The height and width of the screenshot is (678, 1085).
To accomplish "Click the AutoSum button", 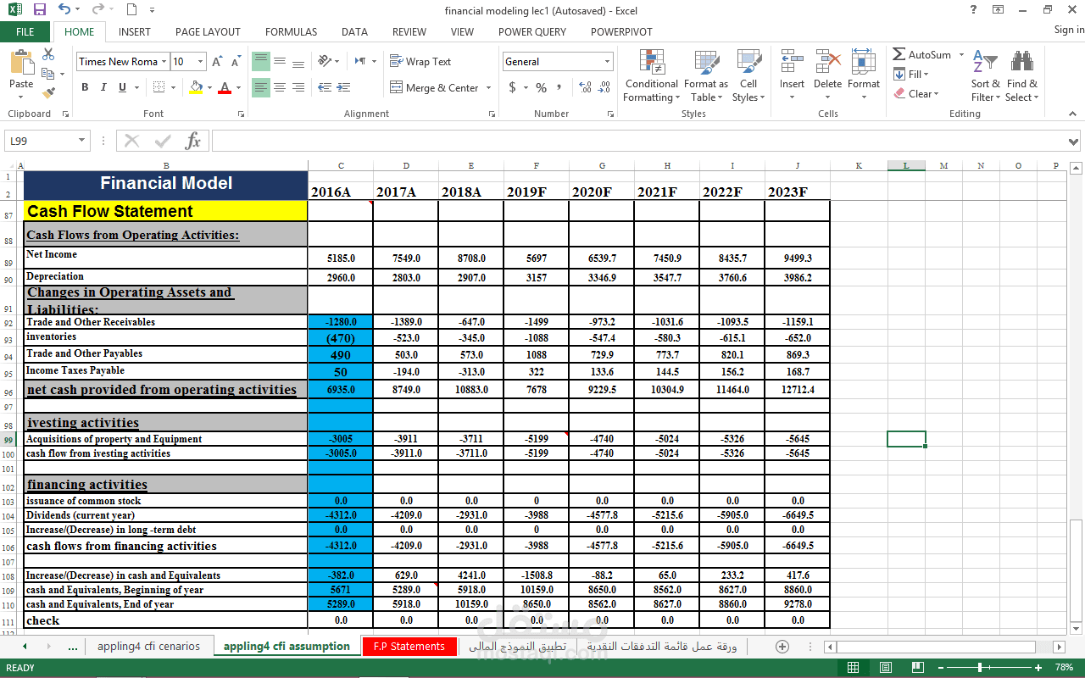I will [921, 54].
